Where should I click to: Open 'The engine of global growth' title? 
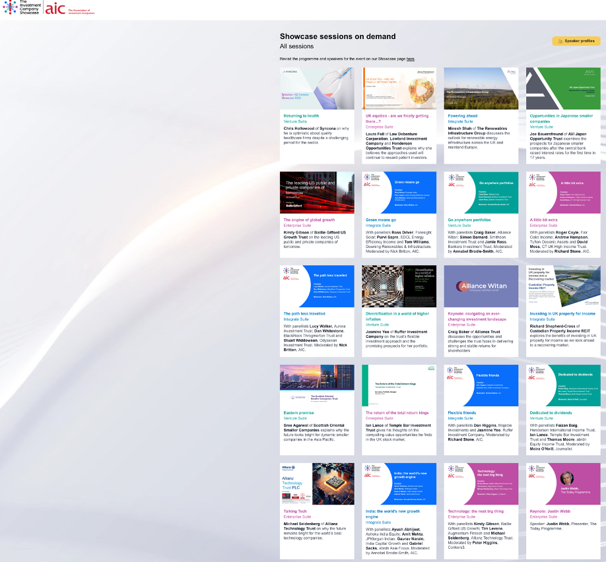309,220
